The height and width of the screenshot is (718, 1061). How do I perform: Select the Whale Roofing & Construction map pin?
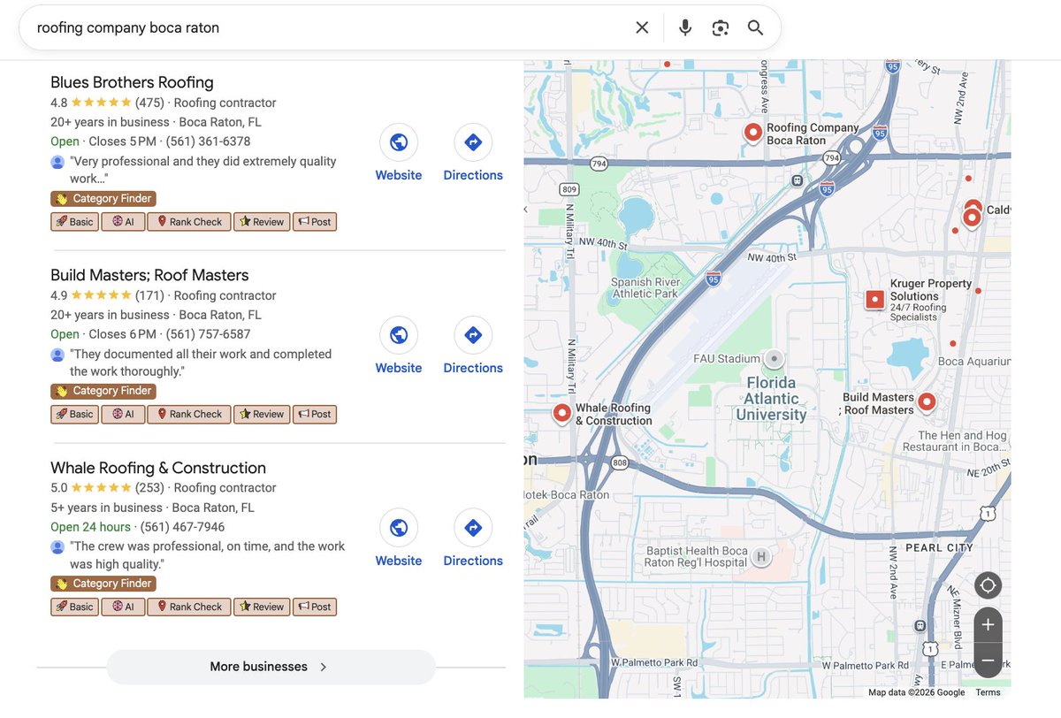pos(561,413)
